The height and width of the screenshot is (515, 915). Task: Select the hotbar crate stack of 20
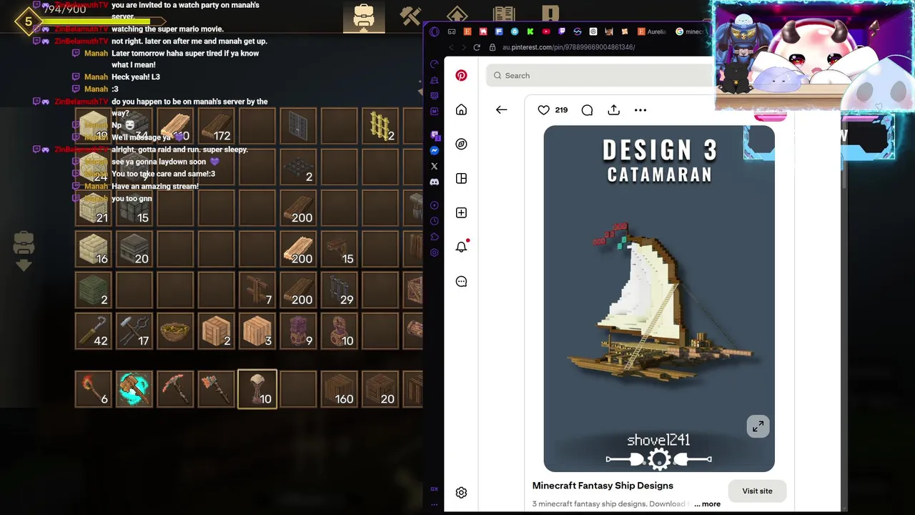tap(380, 389)
